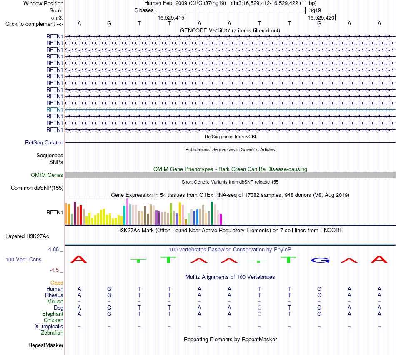Image resolution: width=396 pixels, height=355 pixels.
Task: Click the RFTN1 label beside the GTEx bar chart
Action: pos(55,212)
